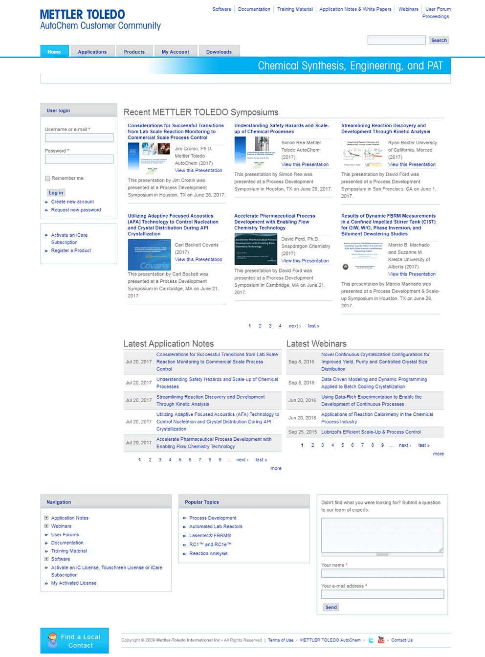Click more under Latest Webinars
485x657 pixels.
point(439,454)
